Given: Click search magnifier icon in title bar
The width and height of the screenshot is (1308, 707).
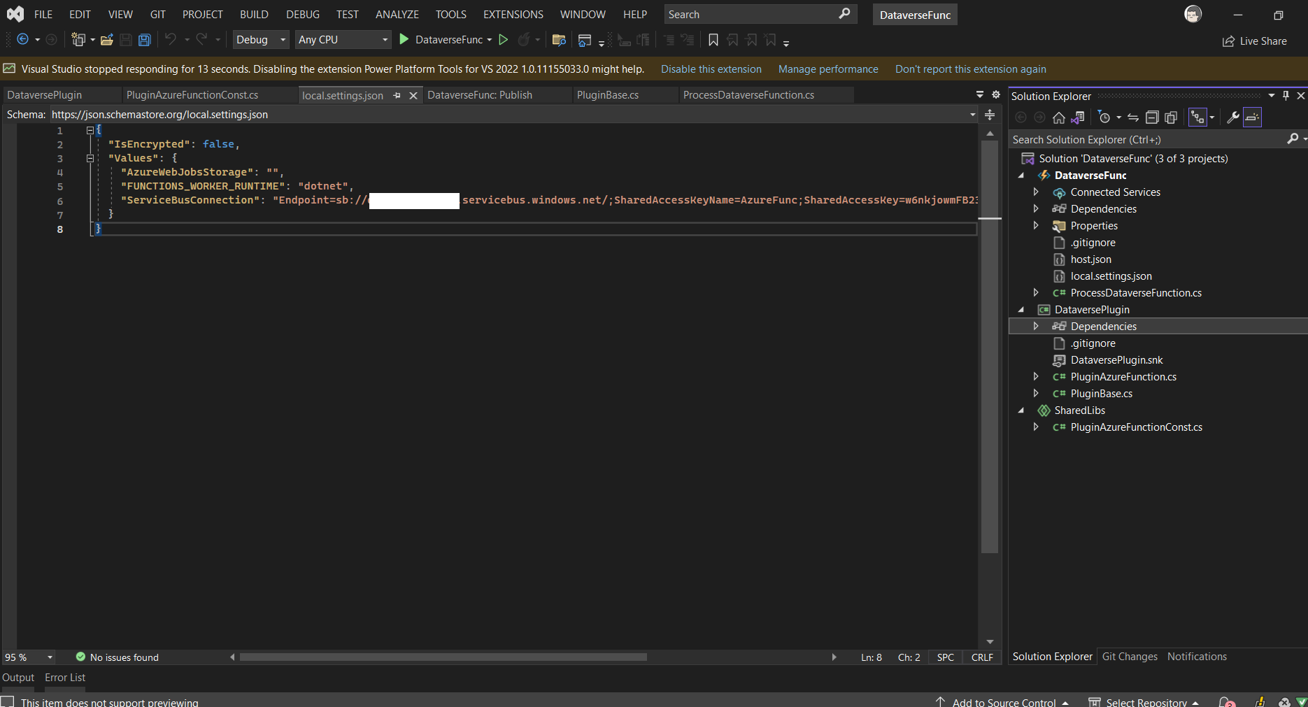Looking at the screenshot, I should coord(845,13).
